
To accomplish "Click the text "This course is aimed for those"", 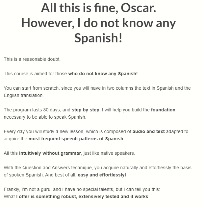I will [36, 74].
